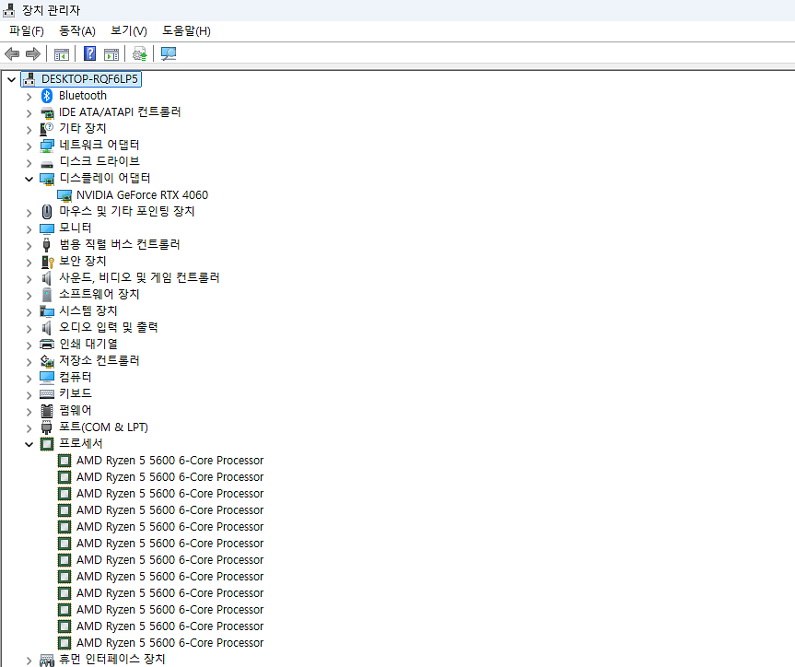
Task: Select NVIDIA GeForce RTX 4060 text
Action: tap(142, 195)
